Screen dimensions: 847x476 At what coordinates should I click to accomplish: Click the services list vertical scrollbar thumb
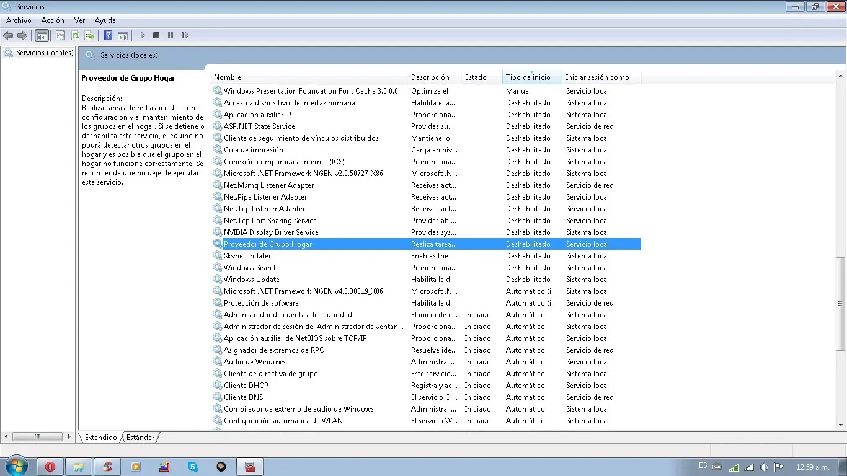click(x=841, y=304)
